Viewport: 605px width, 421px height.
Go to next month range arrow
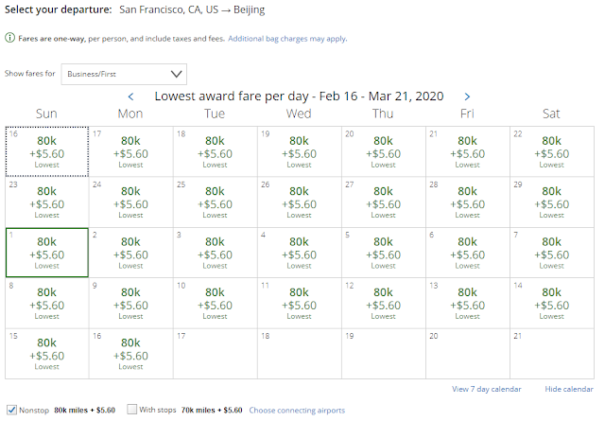(x=467, y=96)
